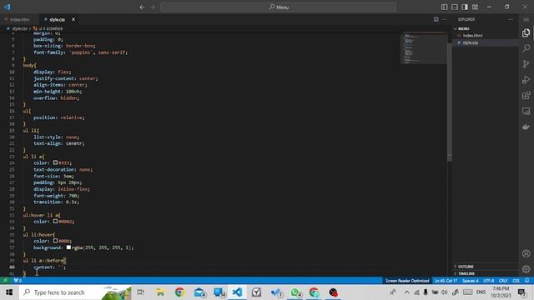Open Windows notification center icon

pos(521,292)
